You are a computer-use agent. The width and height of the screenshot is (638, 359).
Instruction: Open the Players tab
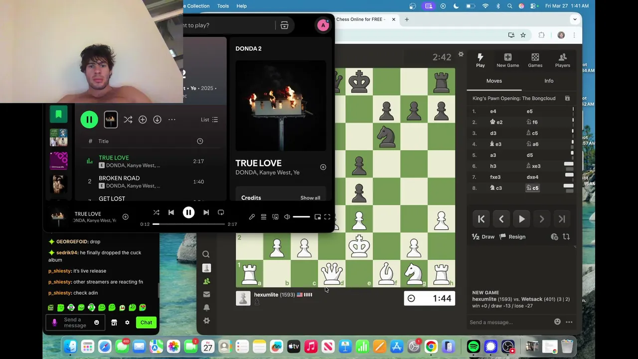pyautogui.click(x=562, y=60)
